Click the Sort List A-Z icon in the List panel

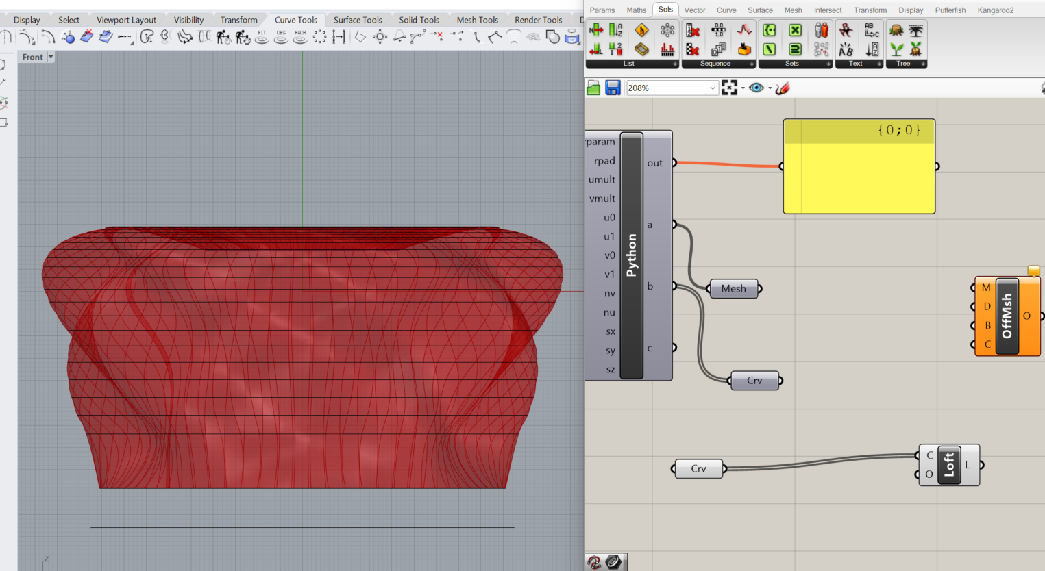point(615,30)
